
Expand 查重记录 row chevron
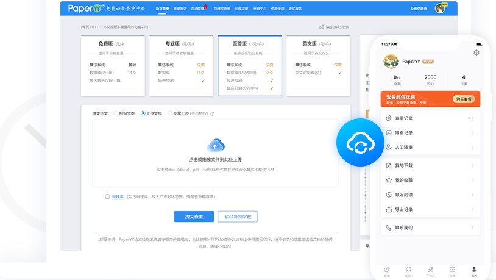[473, 118]
